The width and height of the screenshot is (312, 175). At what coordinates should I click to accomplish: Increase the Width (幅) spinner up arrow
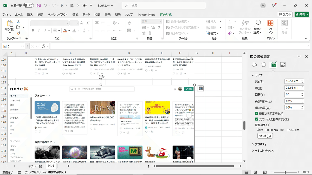[302, 87]
